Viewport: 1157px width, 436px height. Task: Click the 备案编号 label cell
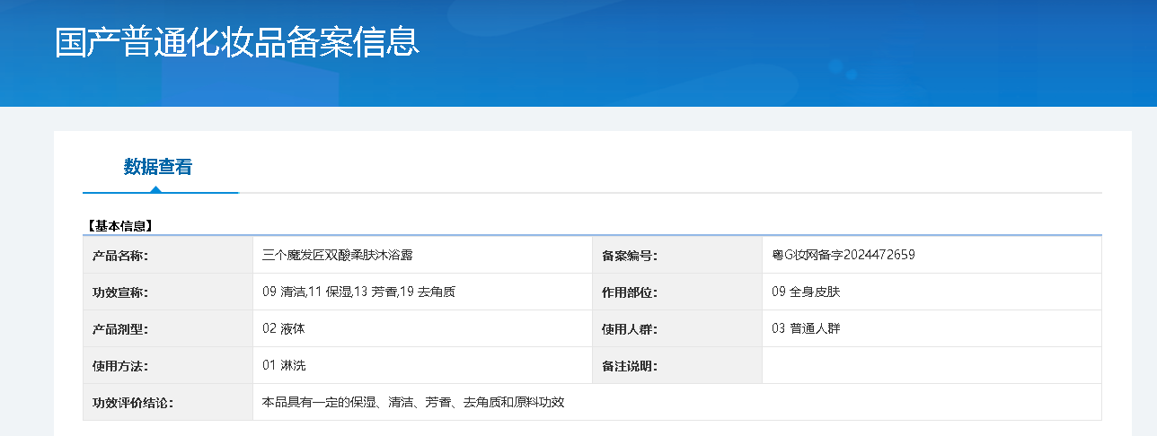pyautogui.click(x=630, y=256)
